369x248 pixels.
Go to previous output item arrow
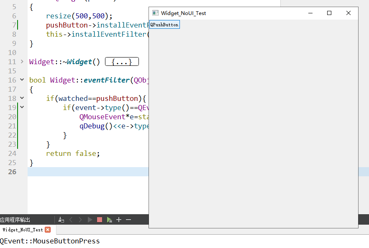point(71,220)
